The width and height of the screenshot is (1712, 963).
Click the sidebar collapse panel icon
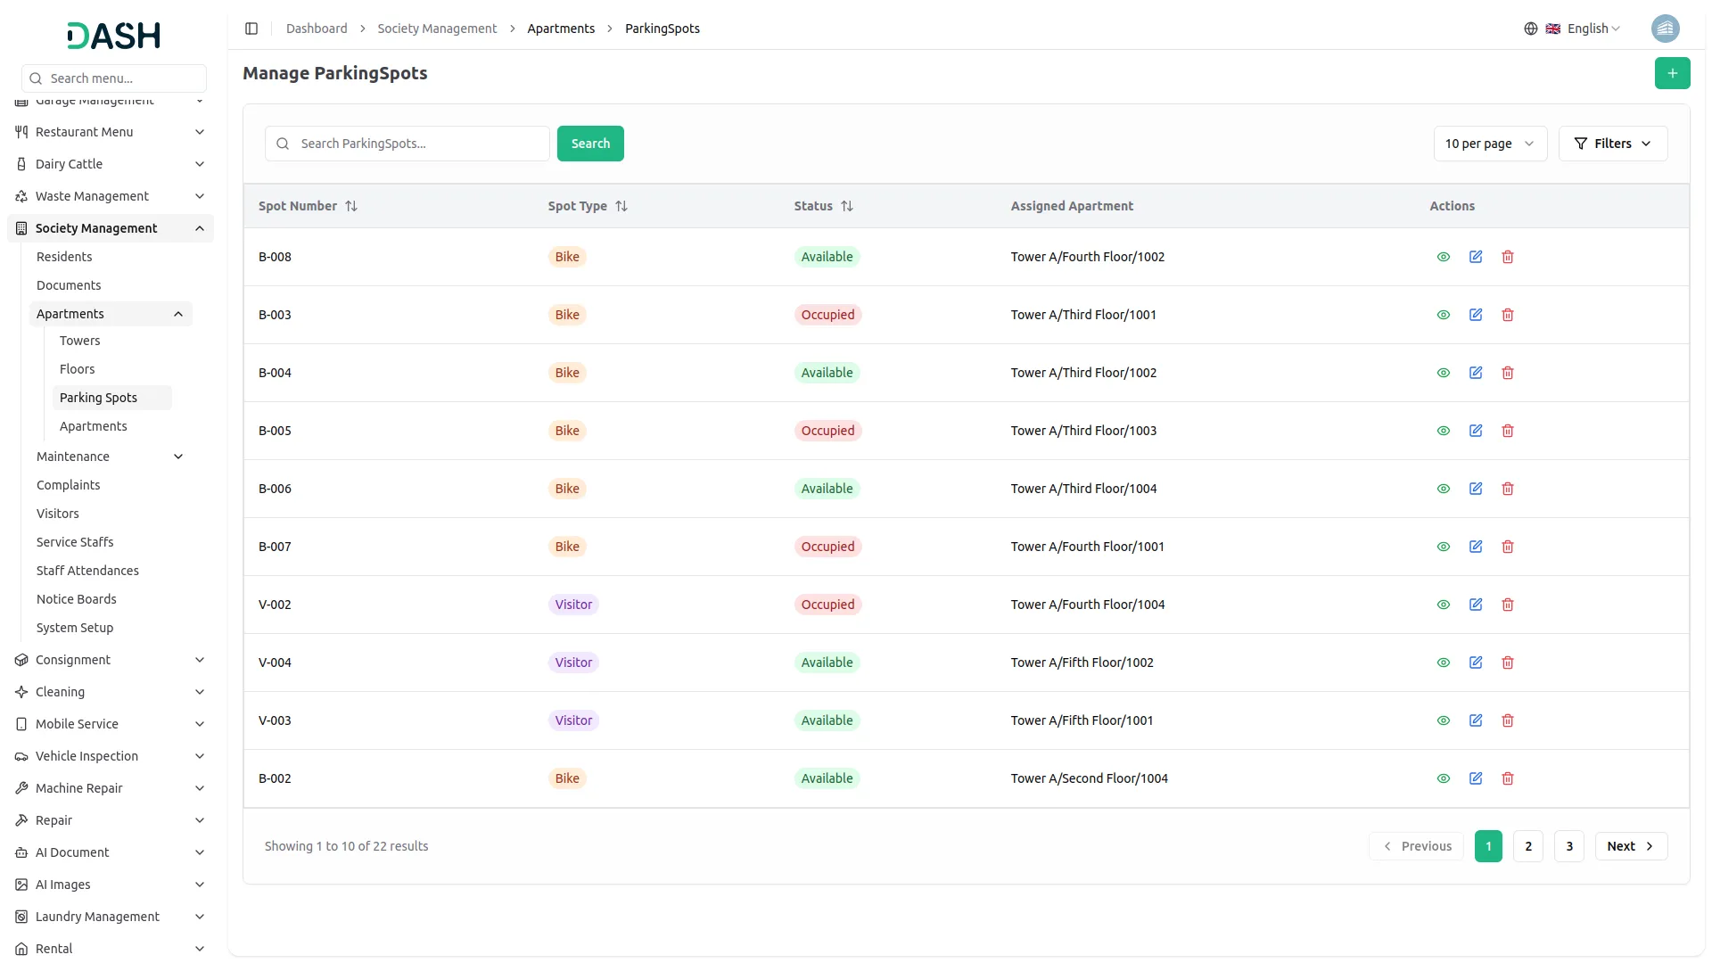click(251, 29)
